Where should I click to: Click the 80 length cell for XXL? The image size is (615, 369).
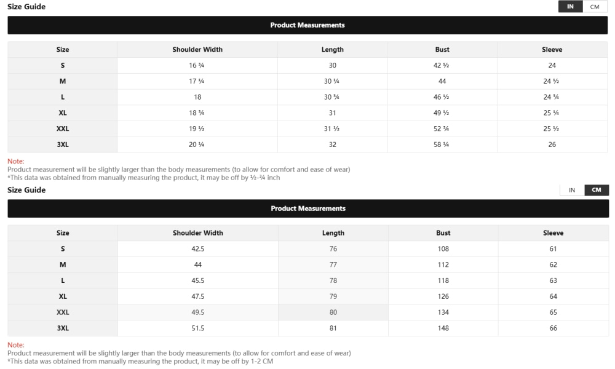point(333,312)
